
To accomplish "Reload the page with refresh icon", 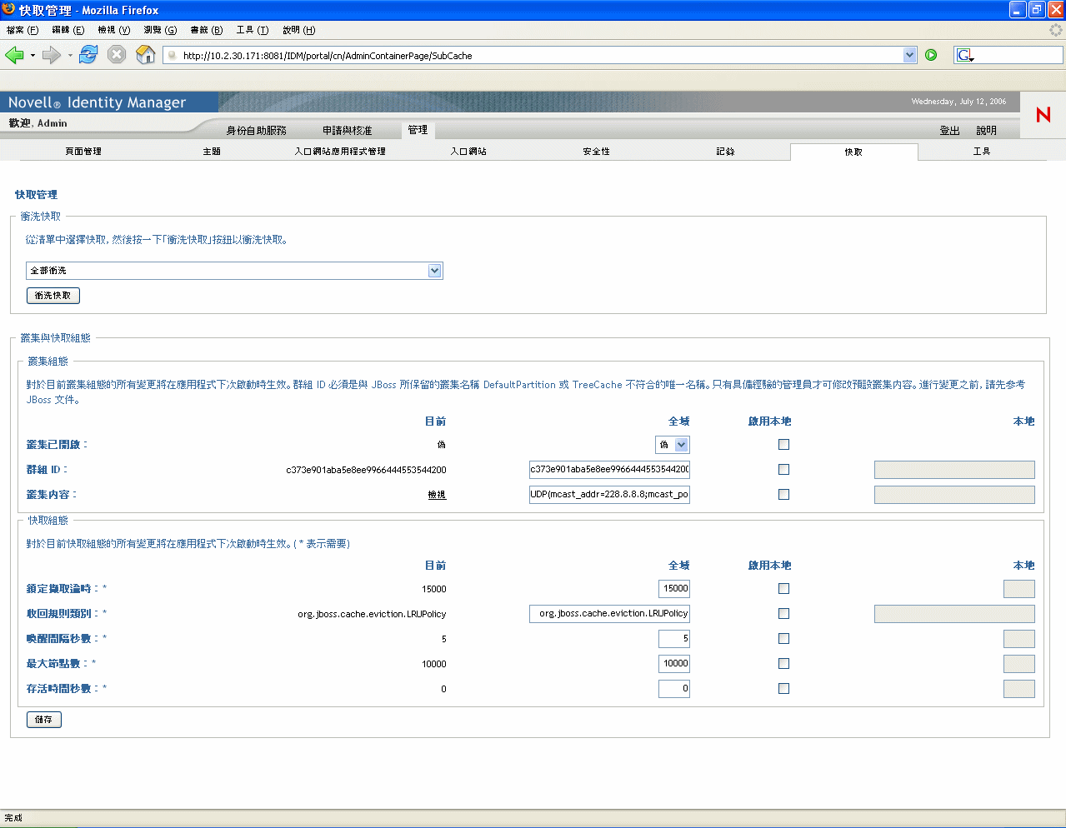I will tap(88, 55).
